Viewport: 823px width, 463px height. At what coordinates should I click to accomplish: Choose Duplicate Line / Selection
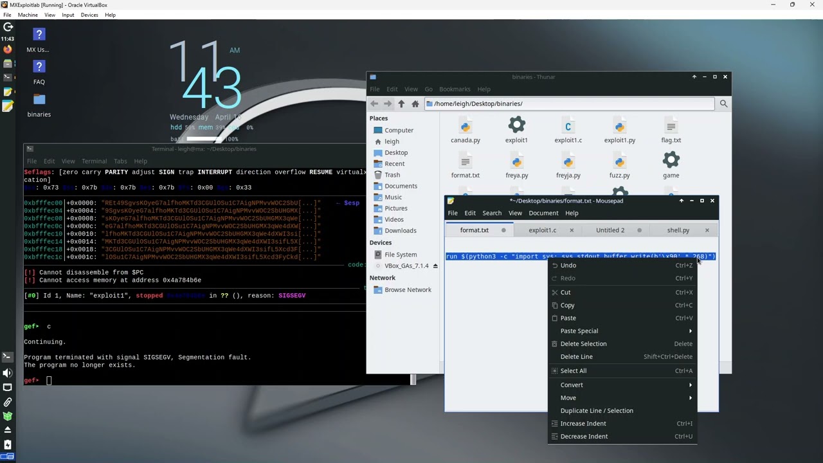(x=622, y=410)
